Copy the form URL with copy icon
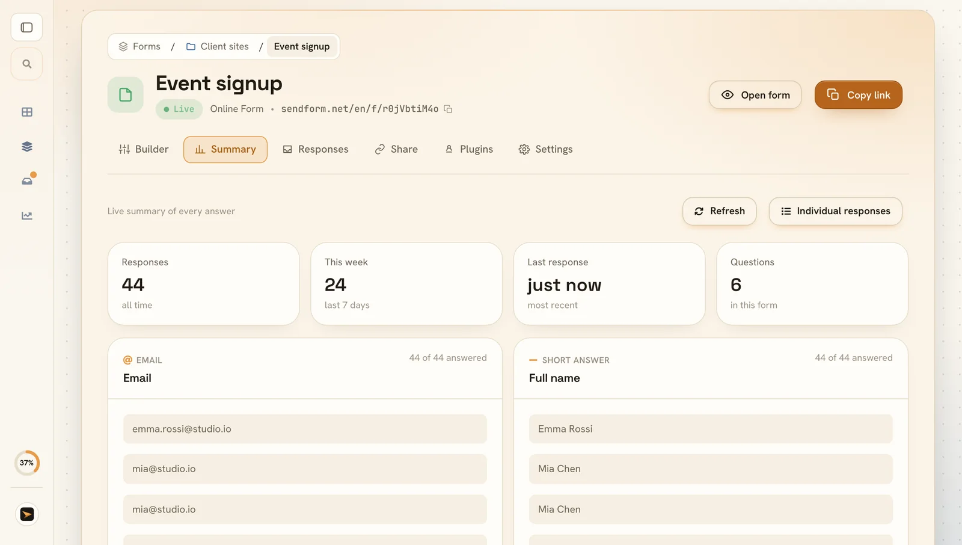962x545 pixels. pyautogui.click(x=448, y=109)
